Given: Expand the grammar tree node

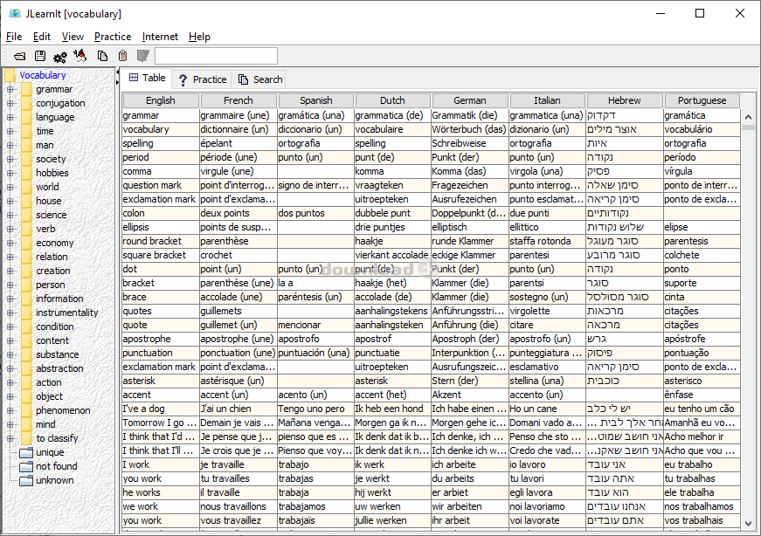Looking at the screenshot, I should click(x=10, y=89).
